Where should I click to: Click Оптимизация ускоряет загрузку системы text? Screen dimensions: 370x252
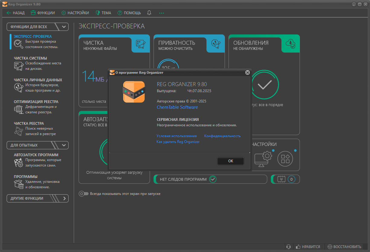(114, 175)
